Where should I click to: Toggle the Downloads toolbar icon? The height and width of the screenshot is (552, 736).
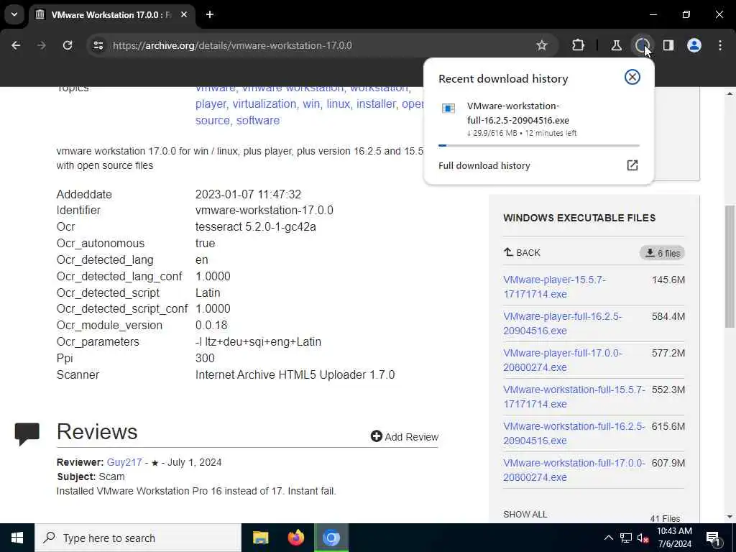(642, 45)
